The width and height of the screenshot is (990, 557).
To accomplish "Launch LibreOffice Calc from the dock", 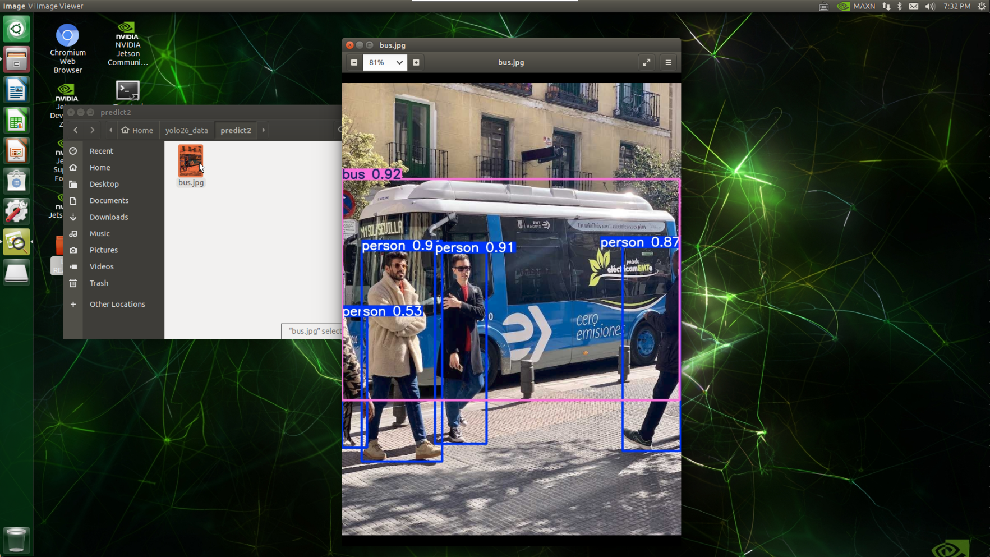I will (x=16, y=121).
